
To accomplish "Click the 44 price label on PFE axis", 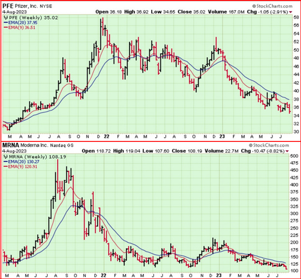I will (x=296, y=75).
